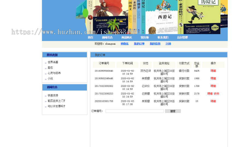View 明细 for order 20200103081708
246x147 pixels.
point(213,101)
